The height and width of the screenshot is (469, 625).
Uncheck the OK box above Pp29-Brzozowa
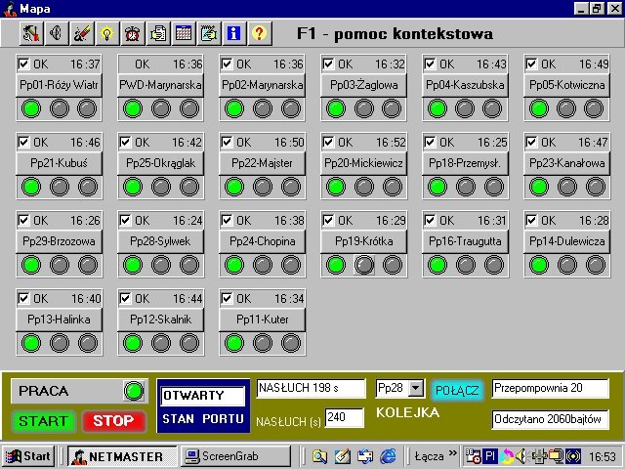[x=23, y=220]
